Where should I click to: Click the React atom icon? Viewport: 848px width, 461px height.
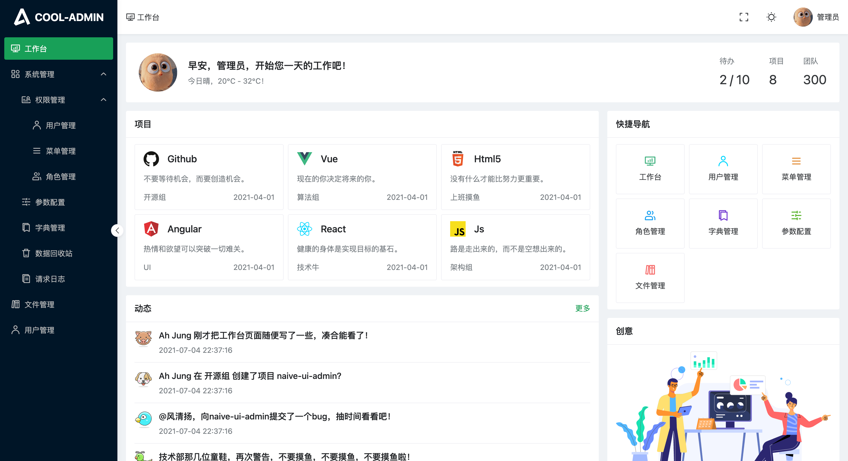304,229
